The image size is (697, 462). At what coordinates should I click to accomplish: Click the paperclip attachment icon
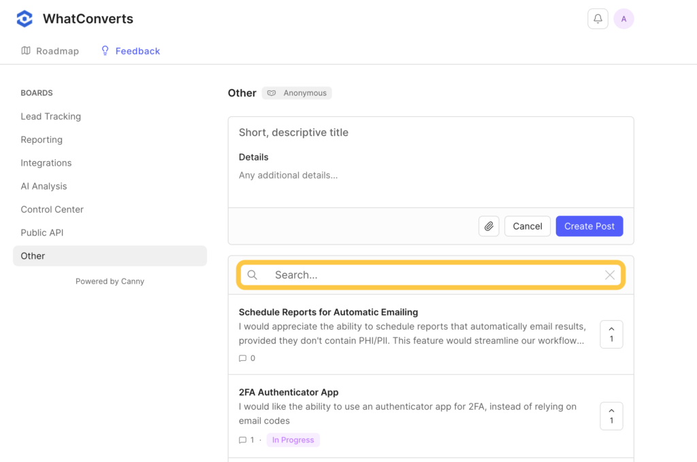(x=489, y=226)
